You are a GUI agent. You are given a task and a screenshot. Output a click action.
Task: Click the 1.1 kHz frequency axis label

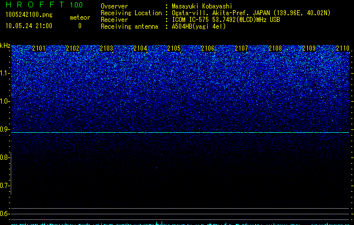click(x=4, y=73)
